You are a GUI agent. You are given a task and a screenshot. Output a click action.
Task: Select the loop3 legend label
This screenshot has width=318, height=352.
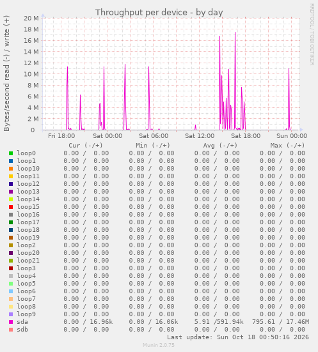pos(26,268)
